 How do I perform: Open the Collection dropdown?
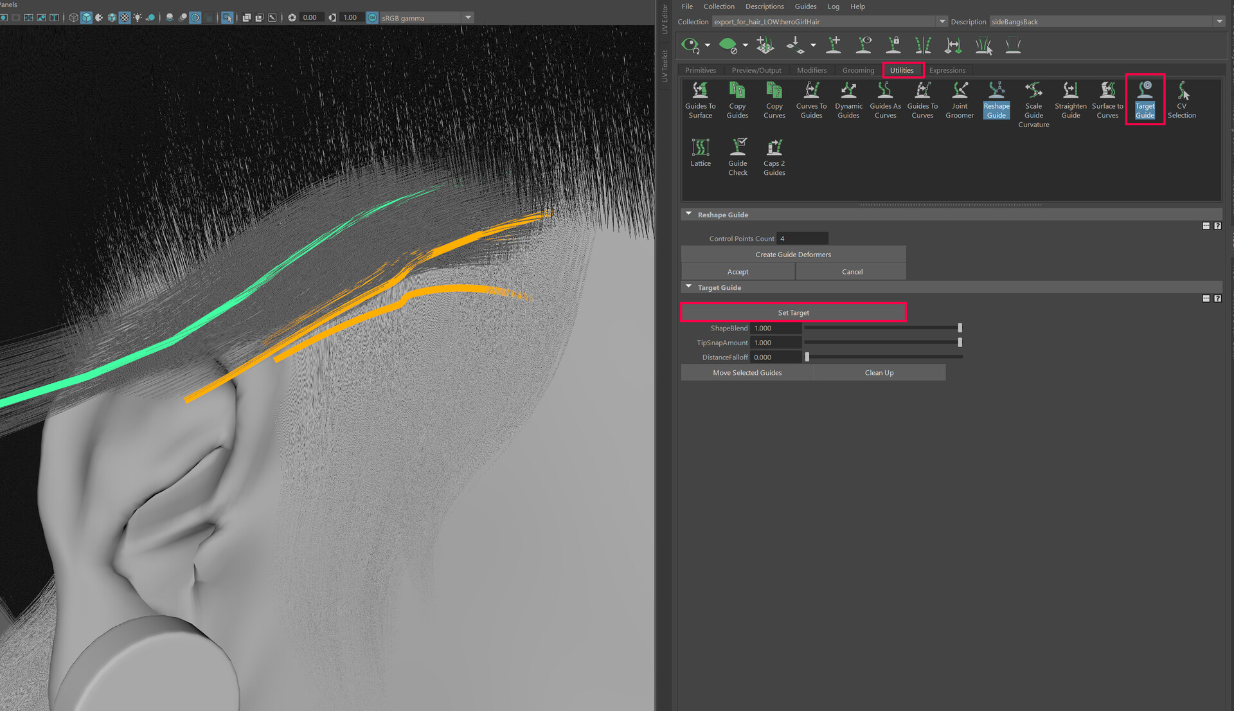(x=942, y=22)
